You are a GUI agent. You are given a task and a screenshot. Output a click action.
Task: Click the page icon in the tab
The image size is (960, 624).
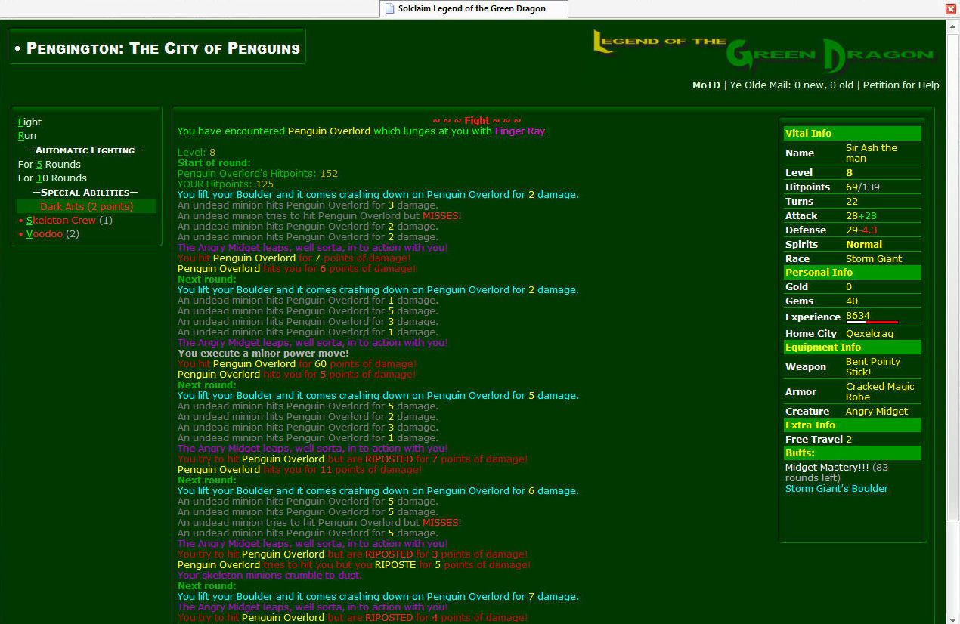[389, 9]
